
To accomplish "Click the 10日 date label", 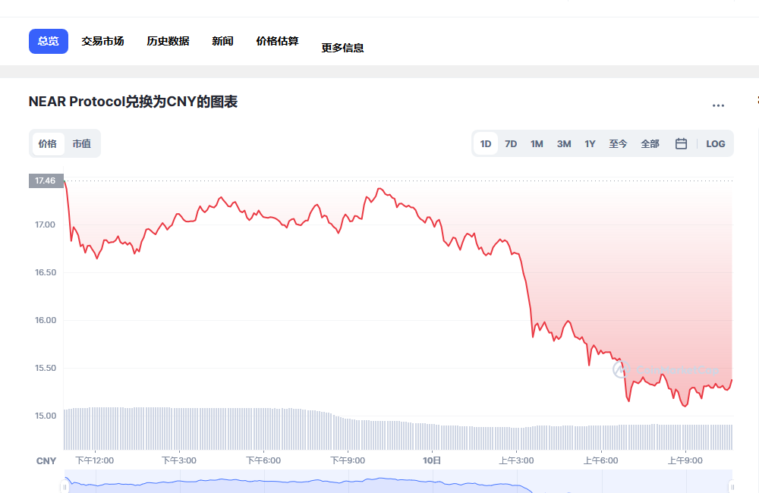I will tap(432, 460).
